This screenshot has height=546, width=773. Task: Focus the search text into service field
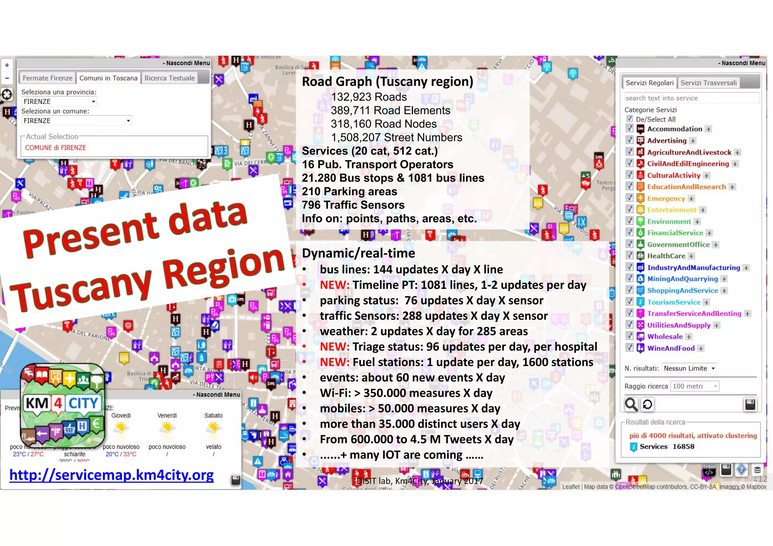(691, 98)
